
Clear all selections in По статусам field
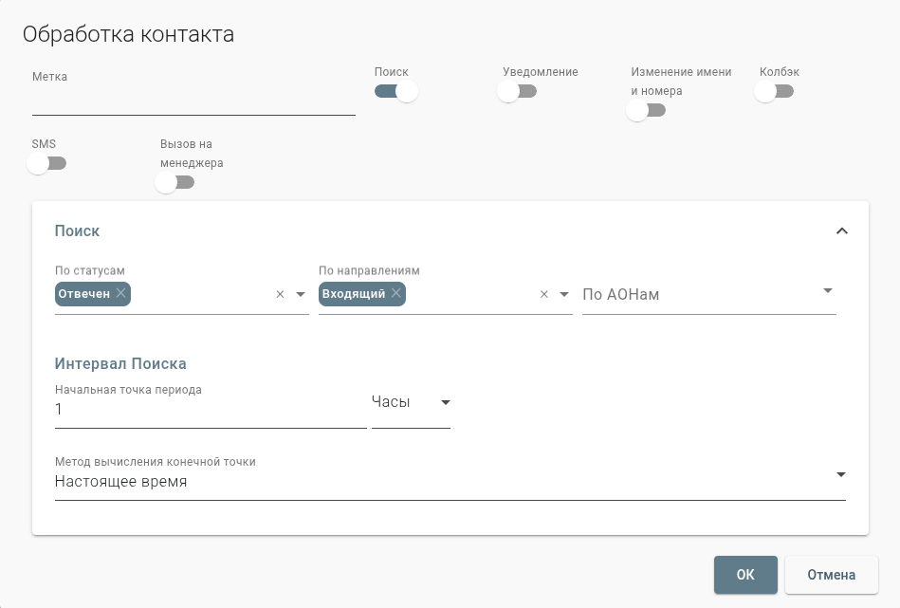tap(280, 294)
